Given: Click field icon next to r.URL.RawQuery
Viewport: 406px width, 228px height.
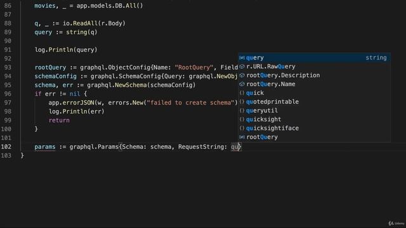Looking at the screenshot, I should point(242,66).
